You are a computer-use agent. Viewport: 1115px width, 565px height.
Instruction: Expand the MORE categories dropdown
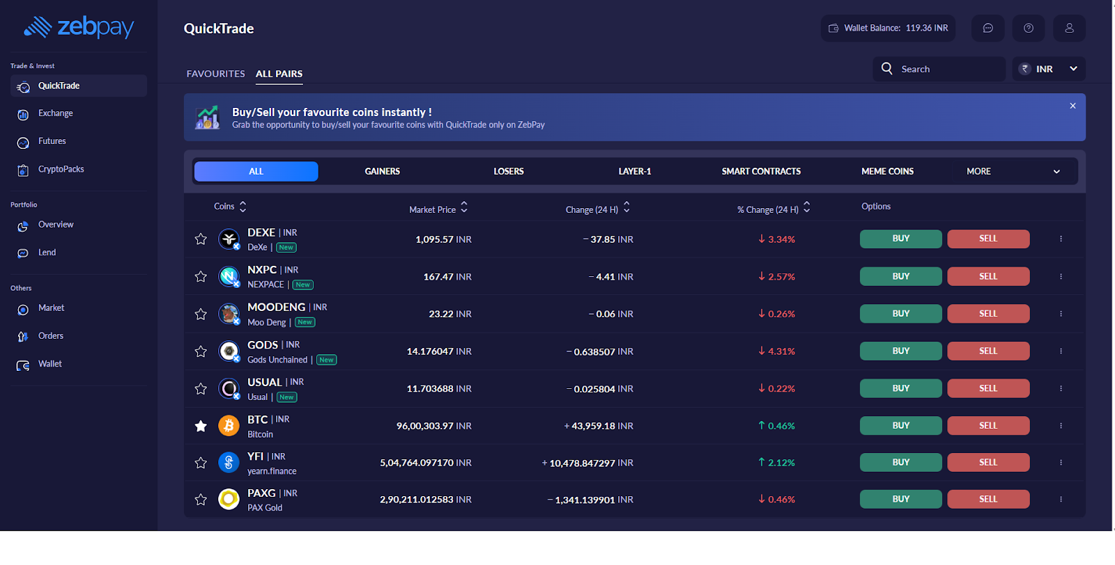tap(1013, 171)
